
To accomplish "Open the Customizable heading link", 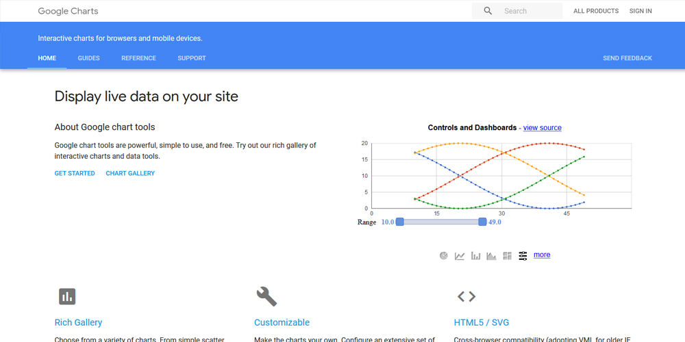I will [282, 322].
